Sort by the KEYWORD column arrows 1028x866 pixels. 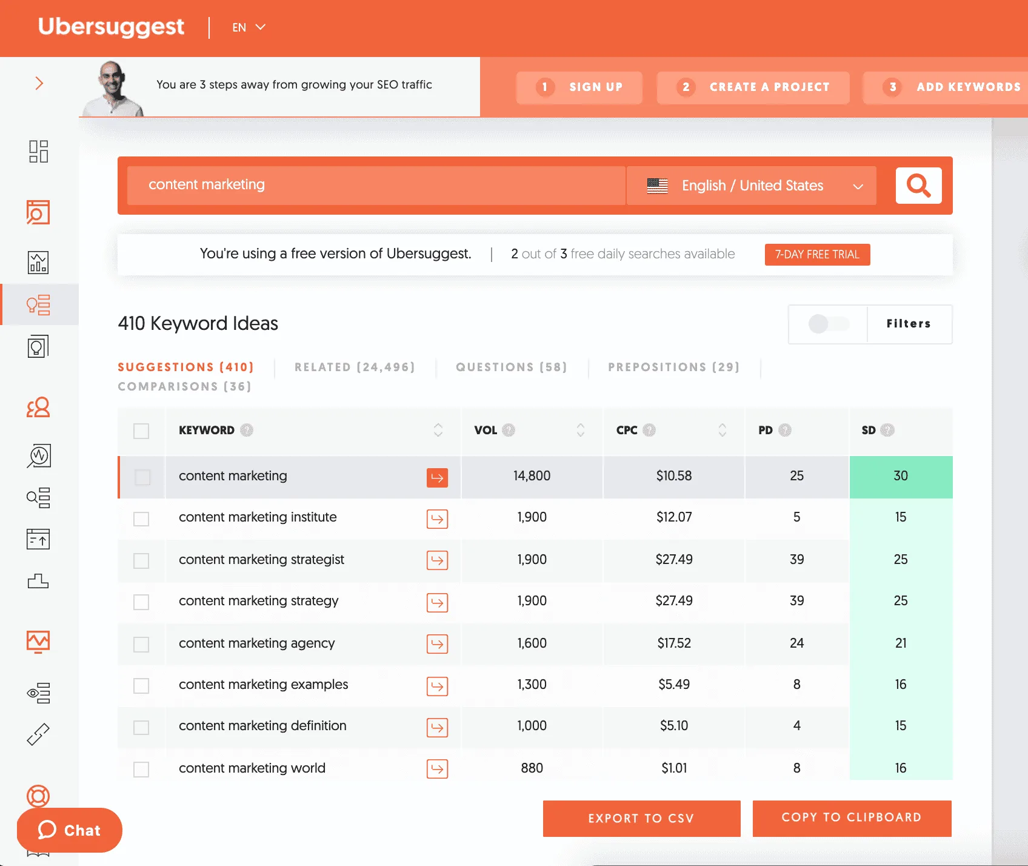[438, 430]
